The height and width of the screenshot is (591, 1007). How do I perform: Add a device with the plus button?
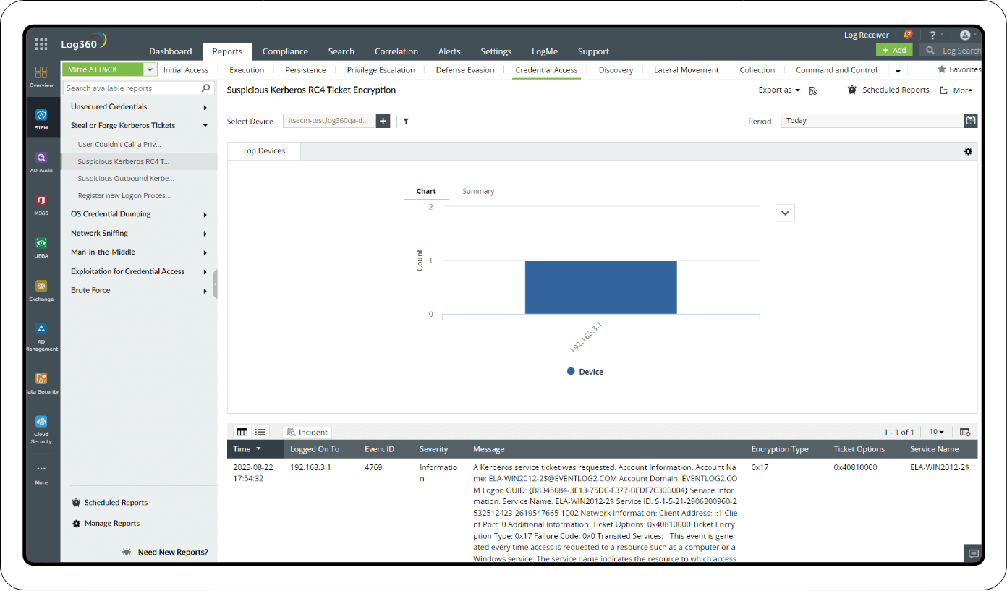(x=383, y=121)
